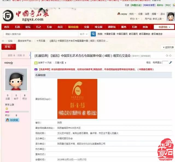Open QQ交谈 chat with the author
Viewport: 175px width, 162px height.
click(x=12, y=120)
